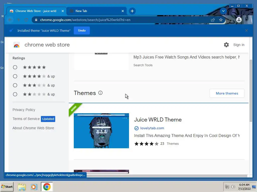
Task: Click the taskbar clock showing 6:04 AM
Action: click(x=244, y=186)
